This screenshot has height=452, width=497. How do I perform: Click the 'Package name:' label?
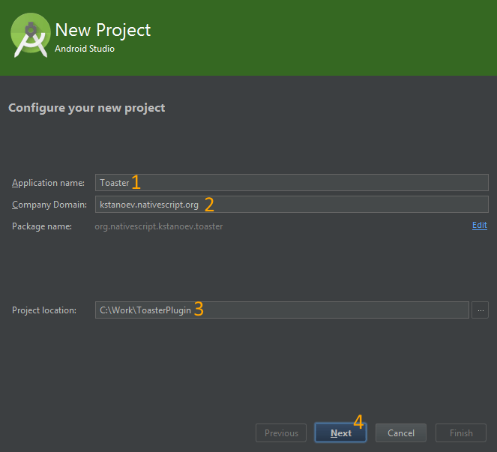[x=41, y=226]
